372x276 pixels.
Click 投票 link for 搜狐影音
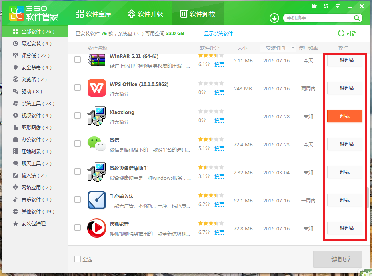tap(219, 232)
